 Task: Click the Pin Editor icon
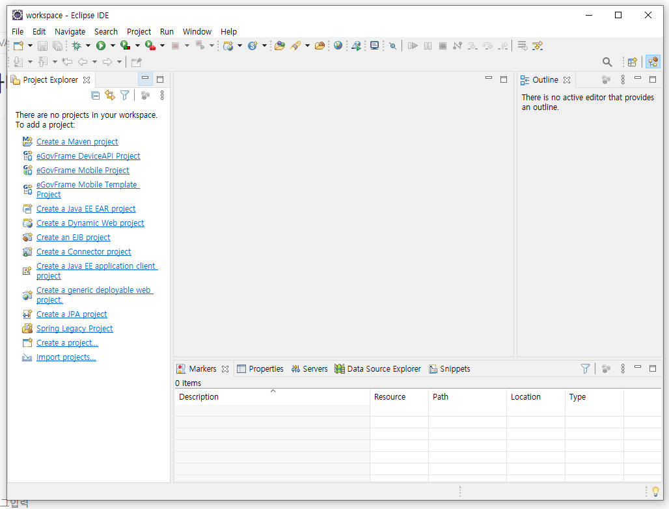[x=137, y=62]
